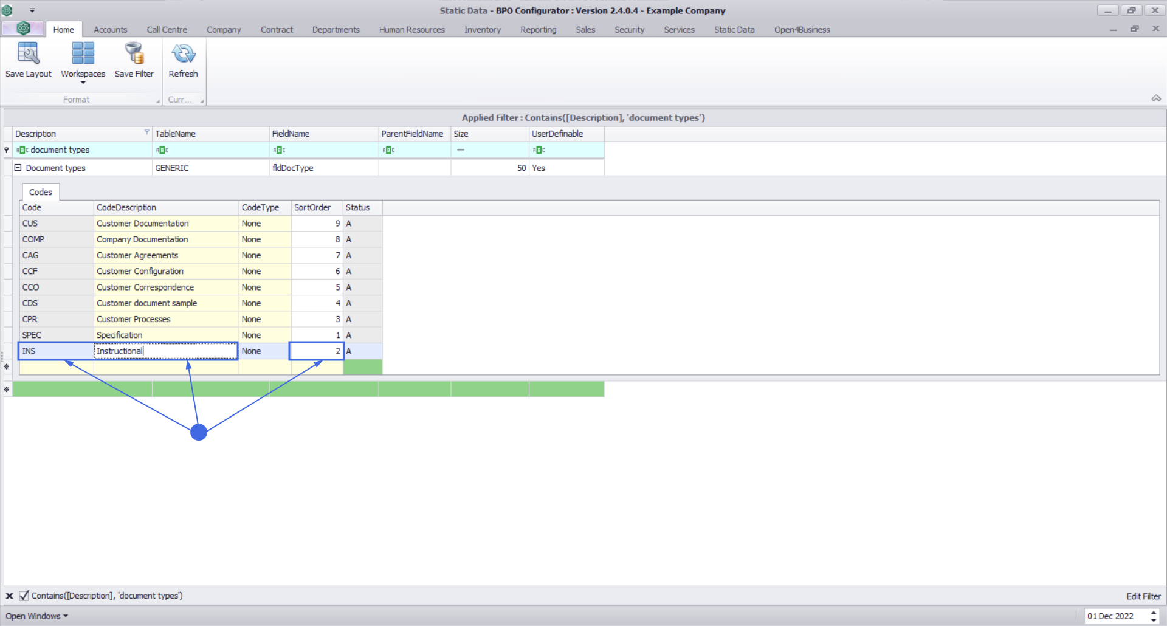The height and width of the screenshot is (626, 1167).
Task: Open the Open4Business tab
Action: [802, 29]
